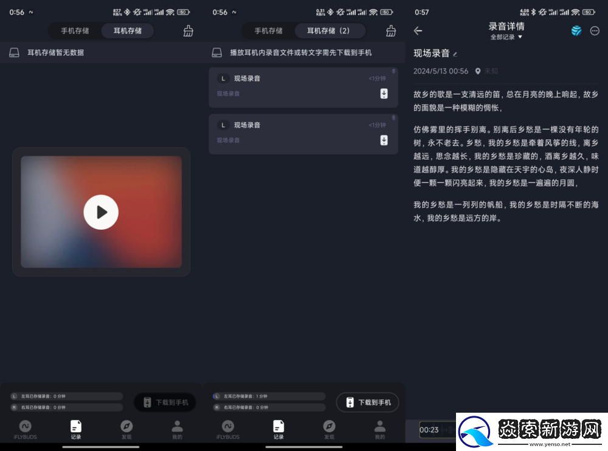Switch to 手机存储 tab on the middle screen

[x=268, y=31]
